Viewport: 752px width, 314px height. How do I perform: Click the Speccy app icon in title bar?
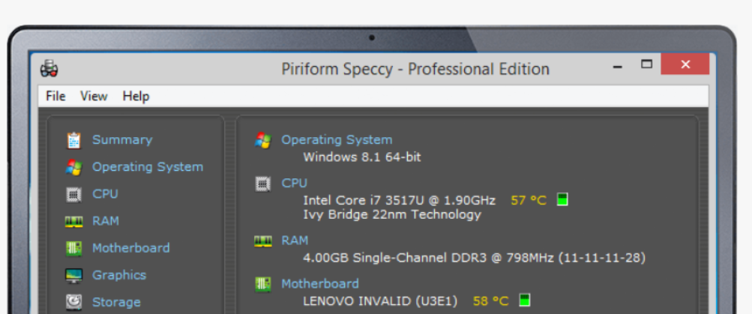coord(49,68)
